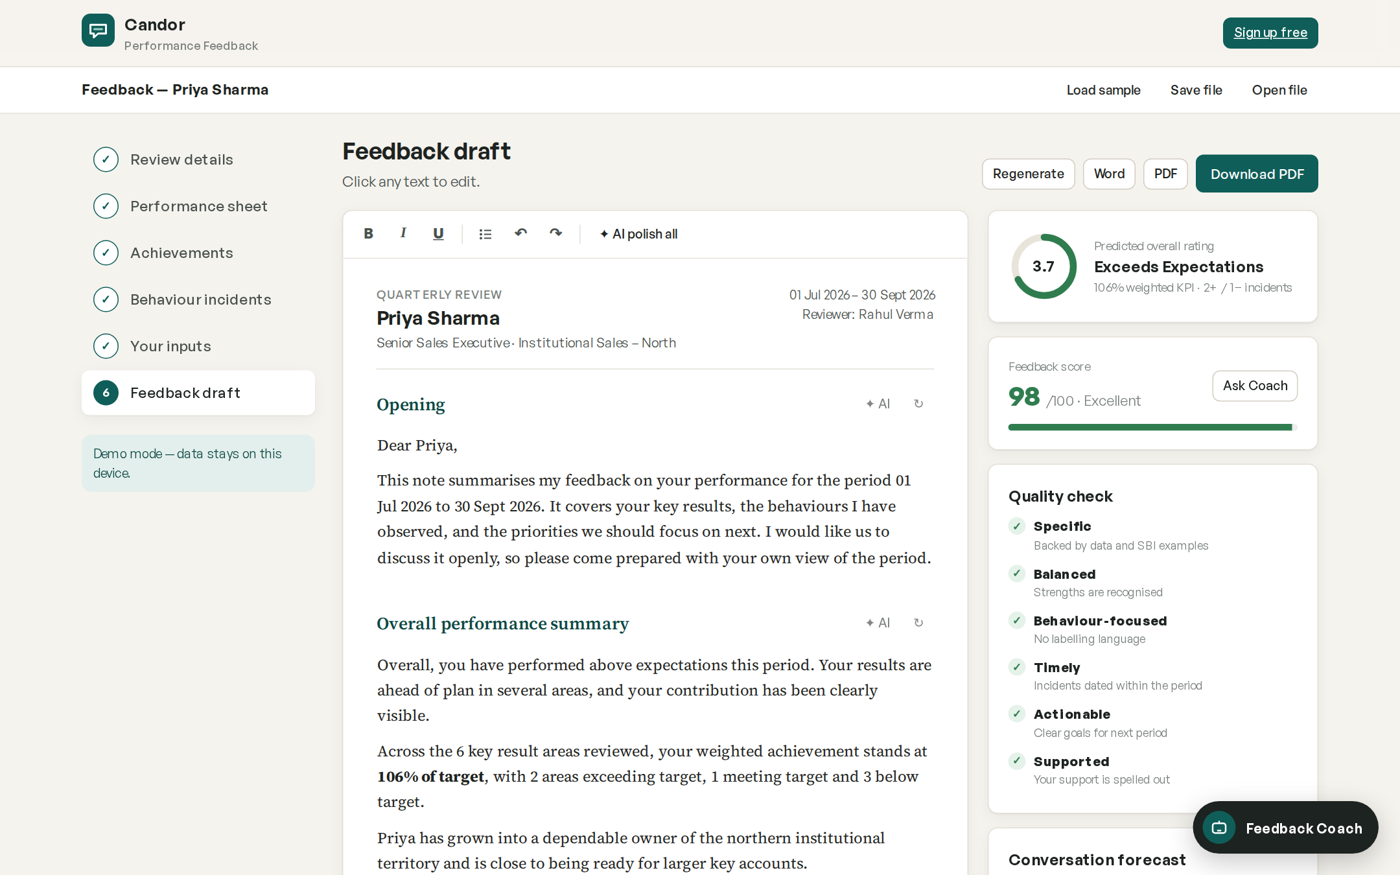Insert a bulleted list

(x=485, y=234)
